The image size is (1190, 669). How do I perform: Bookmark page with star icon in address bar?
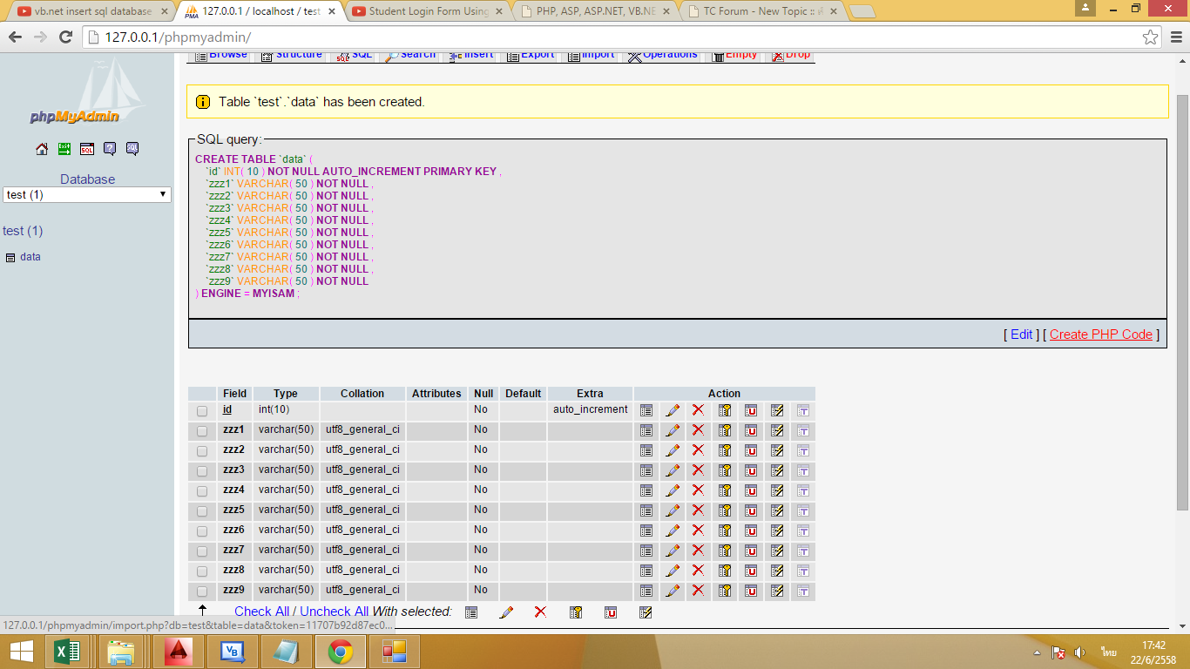click(1151, 37)
